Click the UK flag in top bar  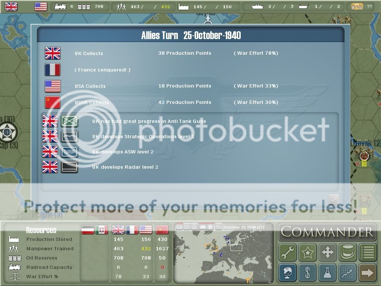(11, 6)
